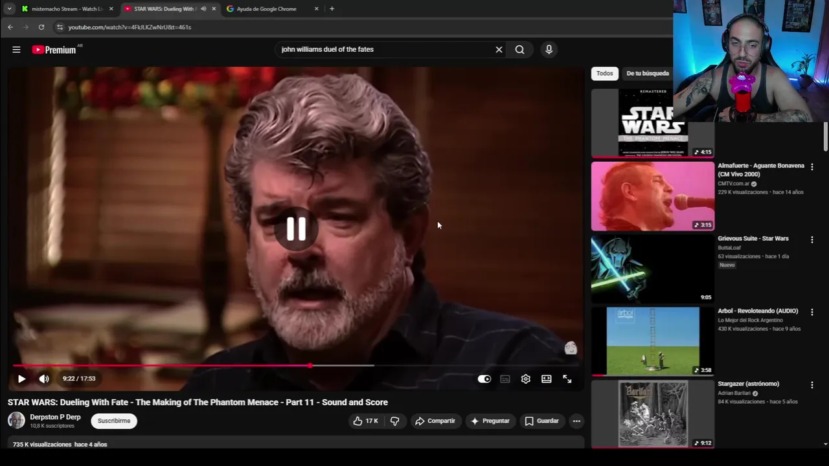The image size is (829, 466).
Task: Click the video progress bar scrubber
Action: coord(310,366)
